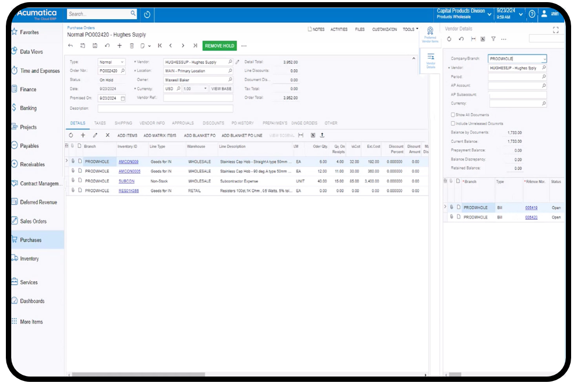The width and height of the screenshot is (577, 384).
Task: Open the Company/Branch dropdown
Action: (544, 59)
